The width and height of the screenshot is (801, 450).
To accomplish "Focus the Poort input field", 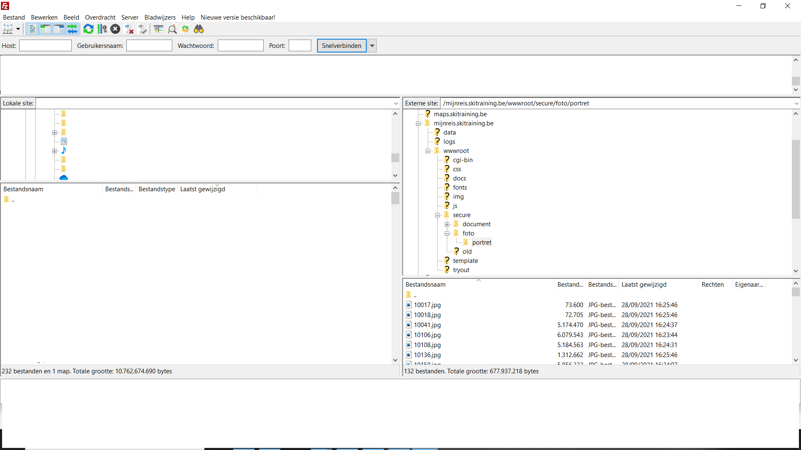I will click(x=300, y=46).
